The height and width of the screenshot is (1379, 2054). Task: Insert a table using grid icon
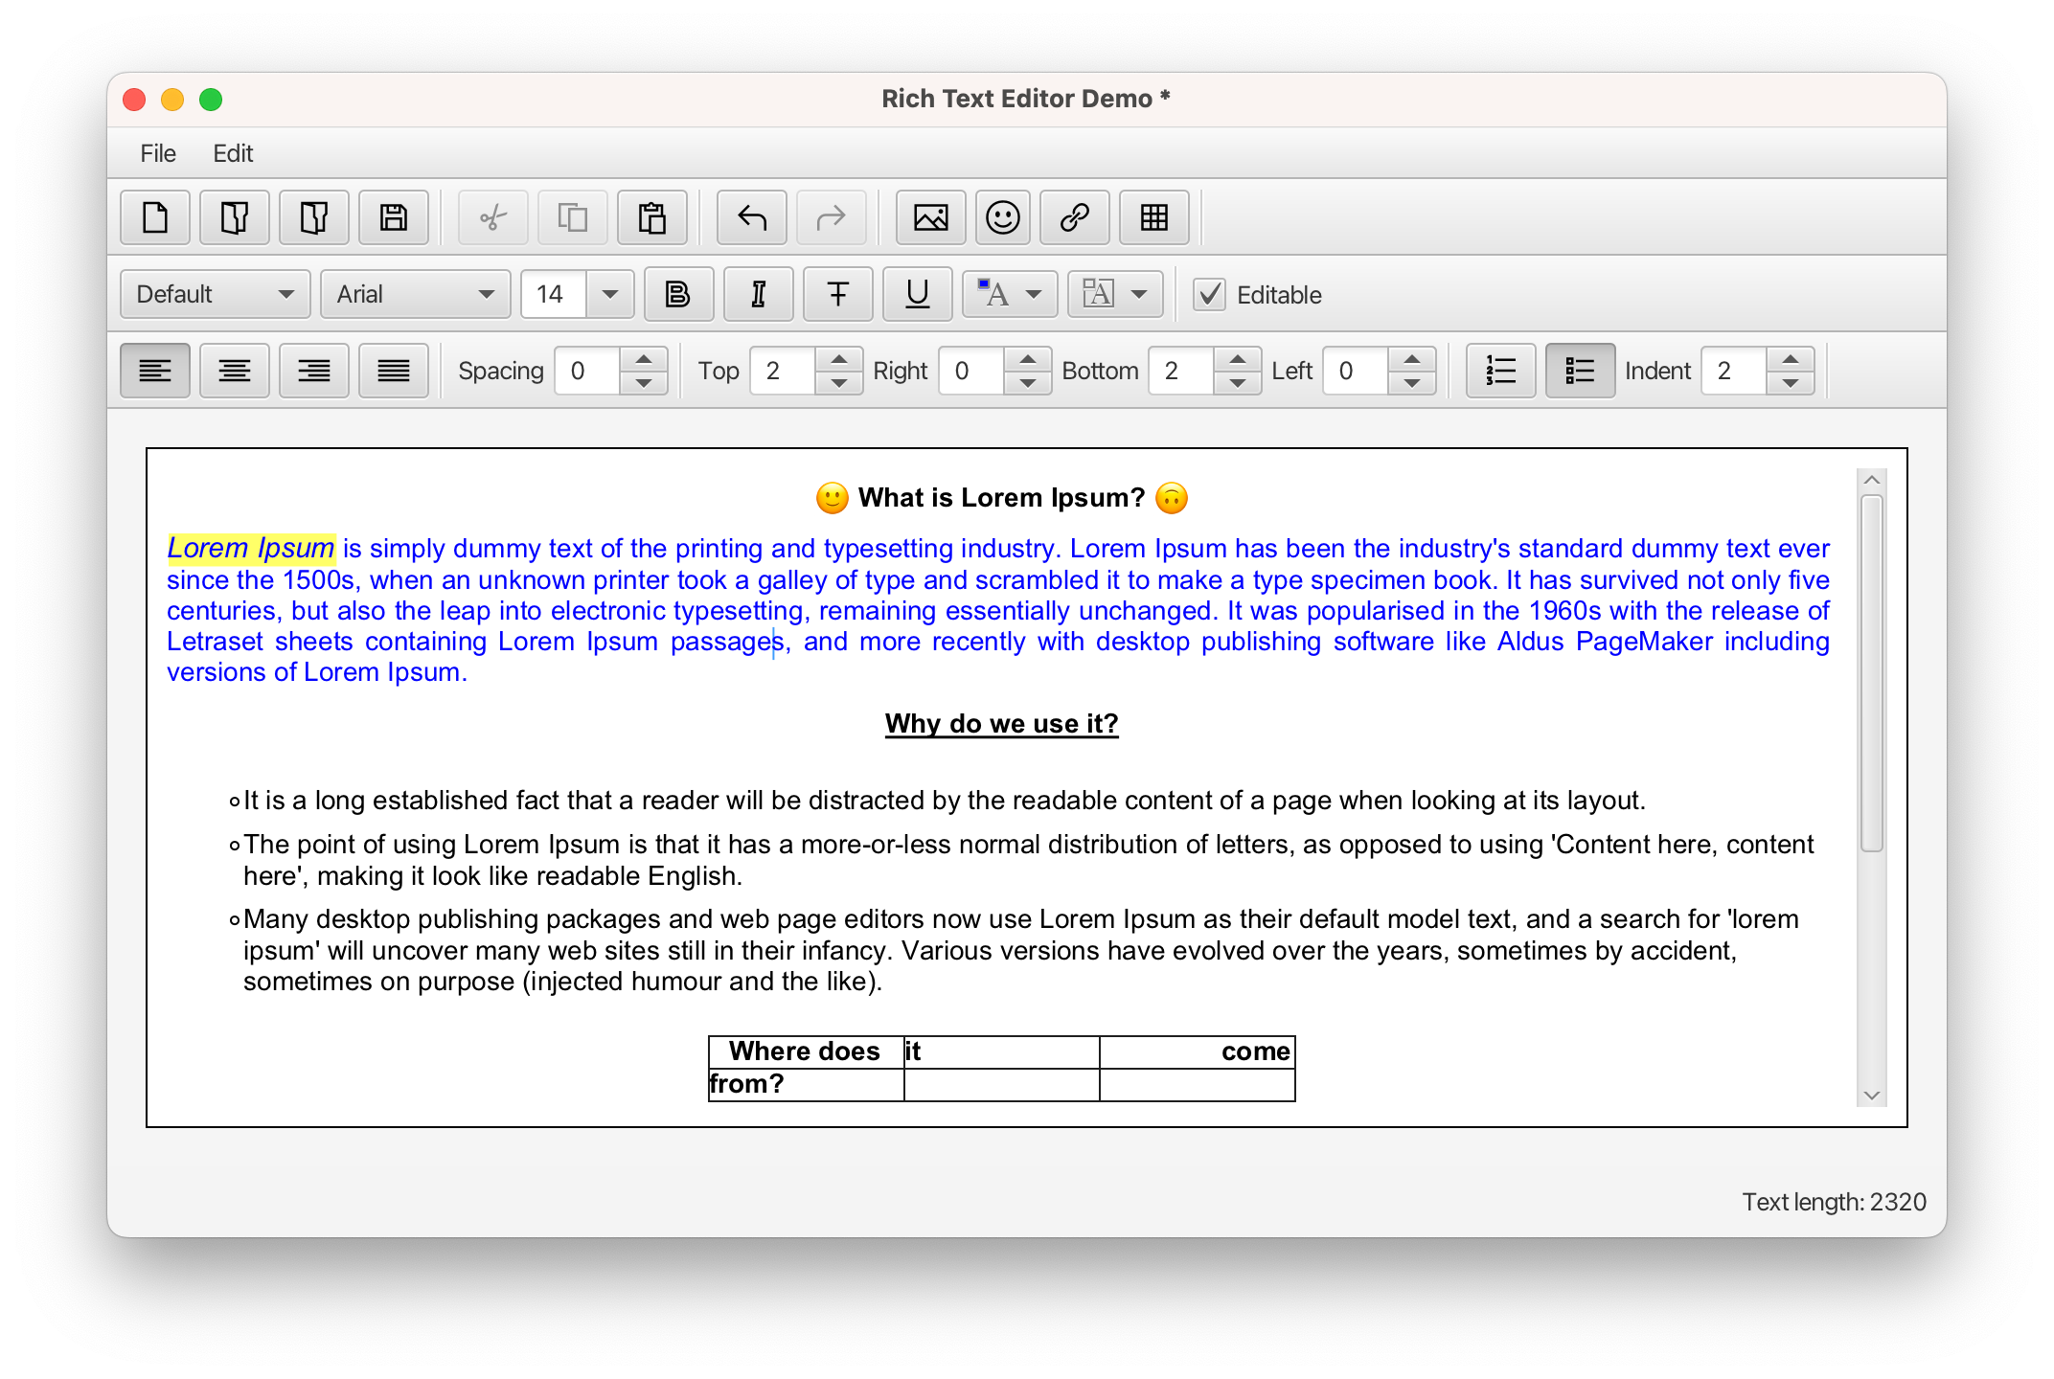(x=1153, y=218)
